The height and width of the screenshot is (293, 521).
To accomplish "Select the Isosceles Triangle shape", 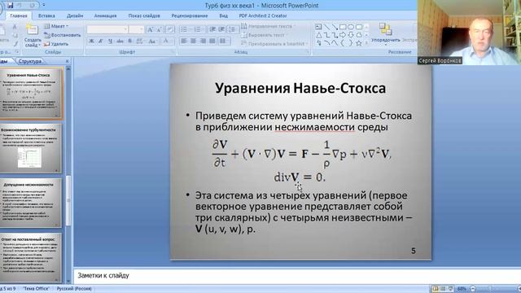I will 318,35.
